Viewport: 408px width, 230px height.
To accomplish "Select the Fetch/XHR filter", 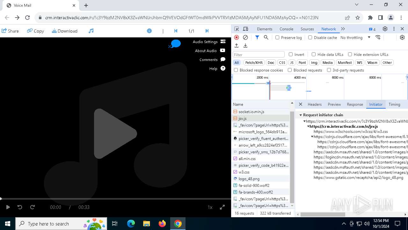I will pos(254,63).
